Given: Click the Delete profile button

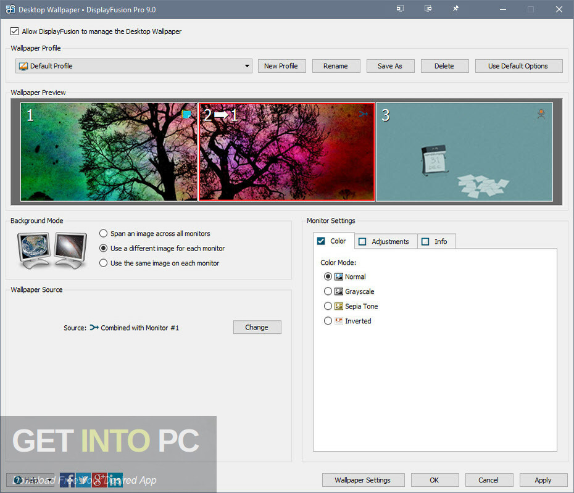Looking at the screenshot, I should pyautogui.click(x=444, y=66).
